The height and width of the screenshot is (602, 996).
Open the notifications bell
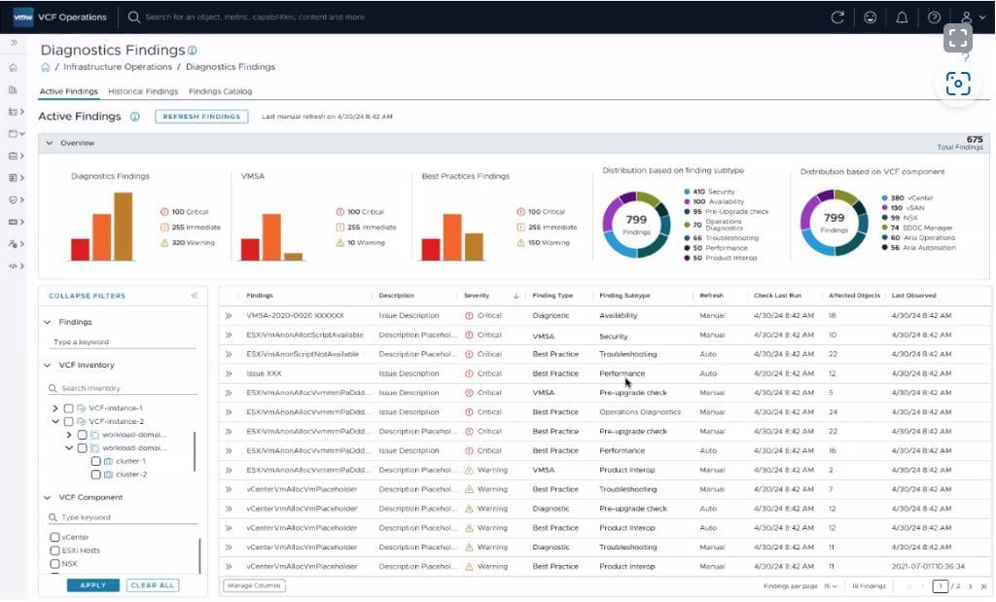(902, 18)
